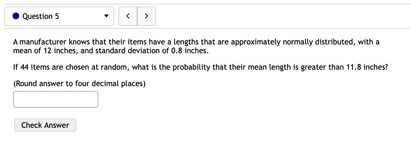411x158 pixels.
Task: Select the left chevron navigation arrow
Action: tap(128, 16)
